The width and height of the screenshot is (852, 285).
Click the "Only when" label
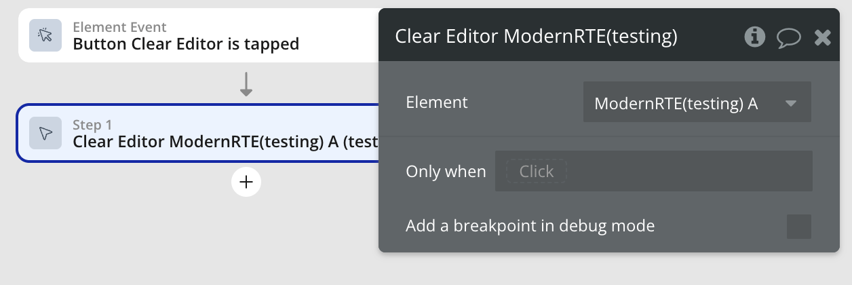(446, 172)
